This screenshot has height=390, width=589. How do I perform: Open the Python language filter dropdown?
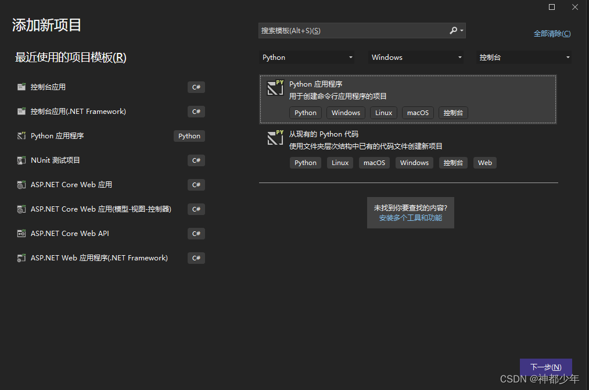[x=307, y=57]
